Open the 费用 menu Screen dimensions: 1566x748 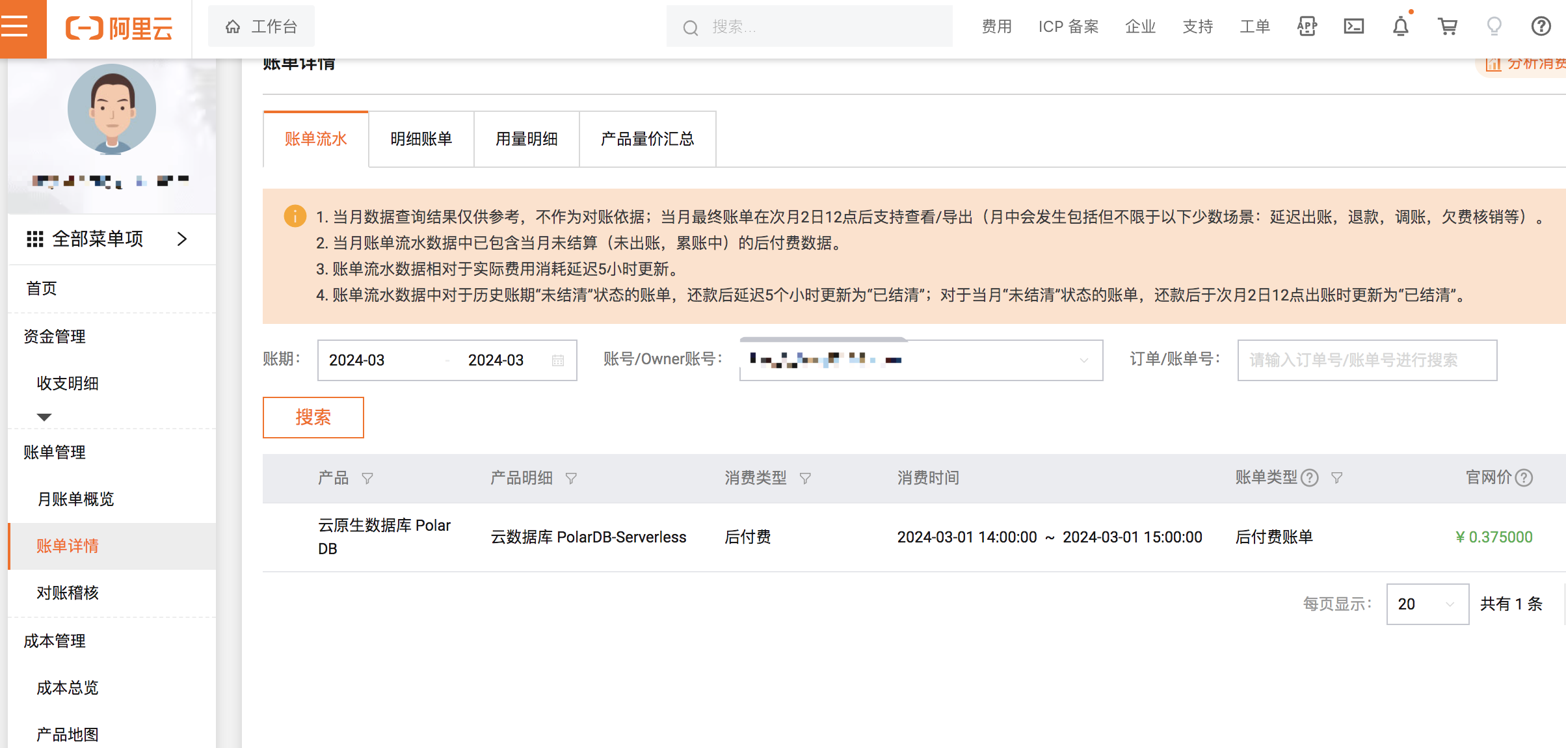(x=996, y=27)
